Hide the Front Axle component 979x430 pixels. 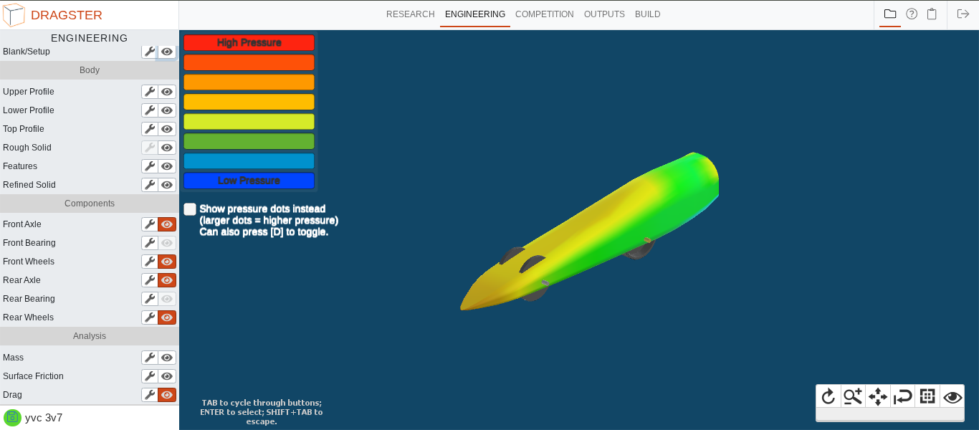pyautogui.click(x=167, y=224)
